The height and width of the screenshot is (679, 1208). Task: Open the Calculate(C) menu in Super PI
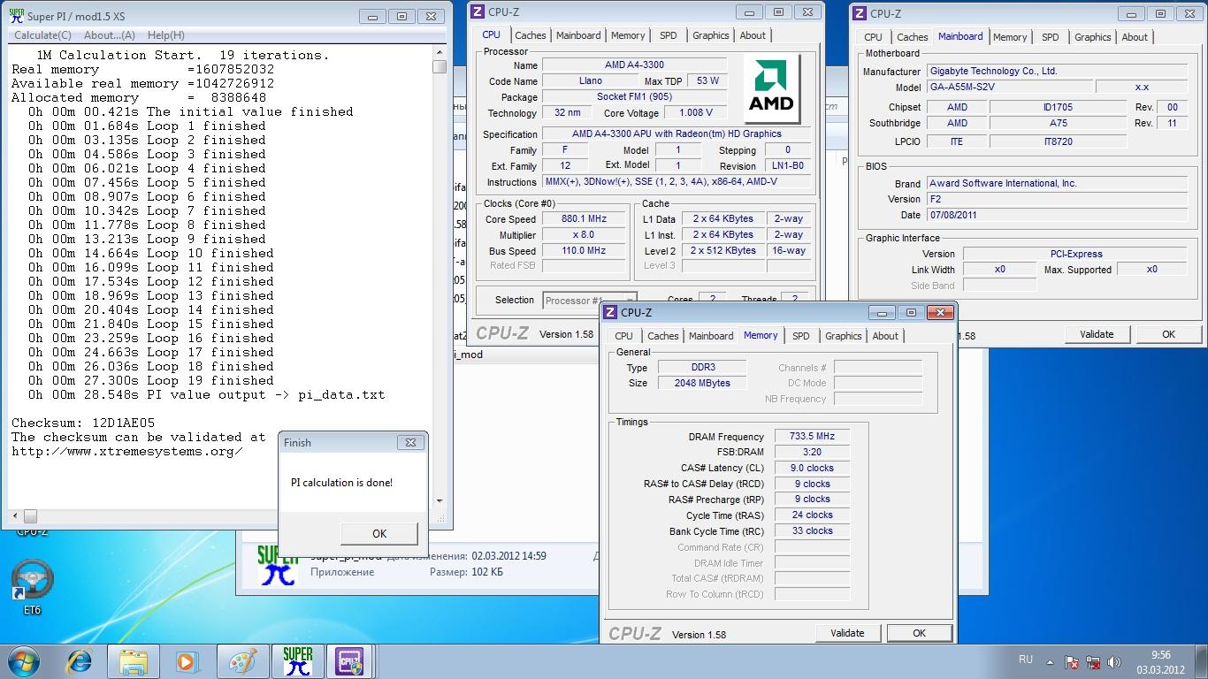pos(42,35)
